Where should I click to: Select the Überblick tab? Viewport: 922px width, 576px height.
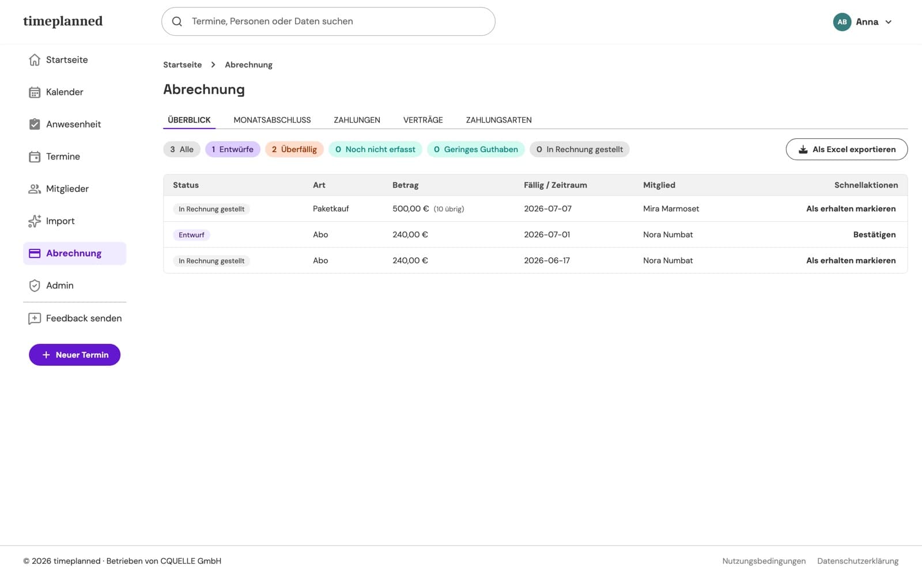click(189, 120)
